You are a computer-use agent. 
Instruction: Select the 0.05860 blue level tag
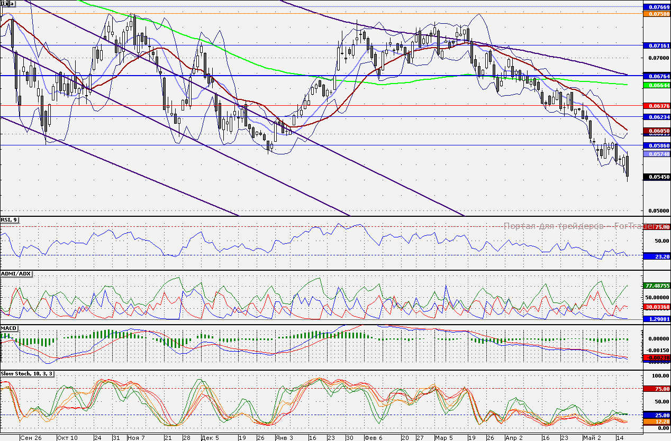point(657,145)
